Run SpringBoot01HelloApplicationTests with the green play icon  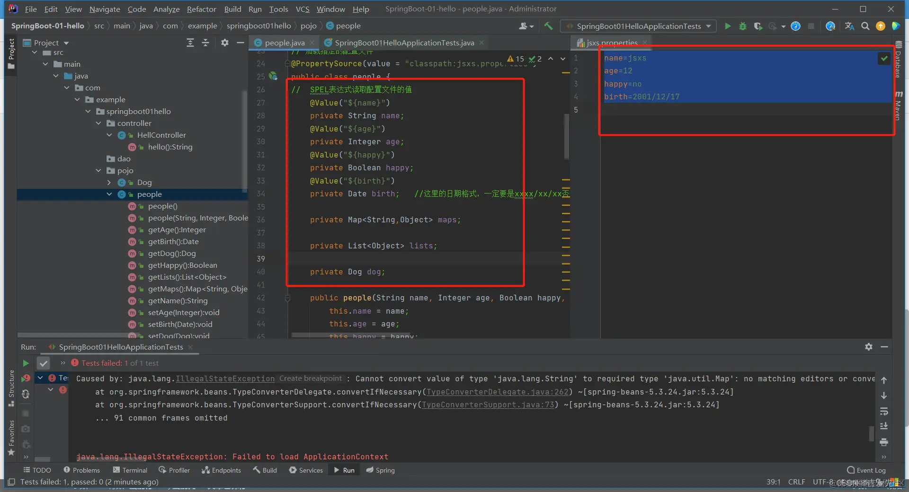(x=728, y=26)
